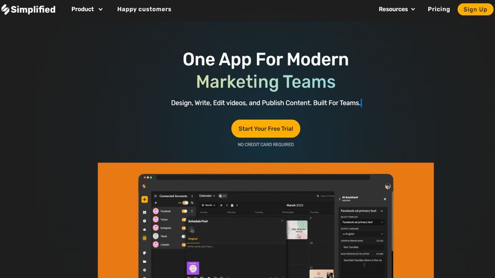This screenshot has width=495, height=278.
Task: Open the Product dropdown menu
Action: (x=87, y=9)
